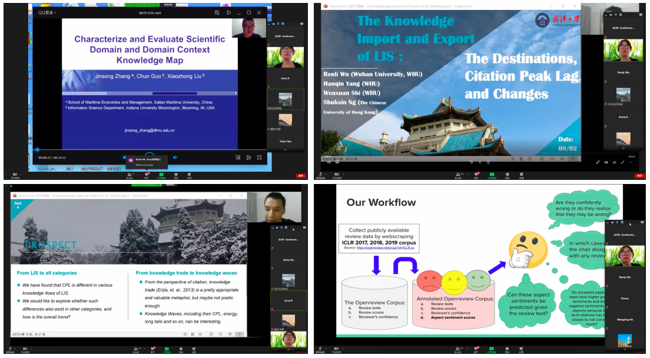Viewport: 650px width, 358px height.
Task: Open the QQ player playlist icon
Action: click(248, 157)
